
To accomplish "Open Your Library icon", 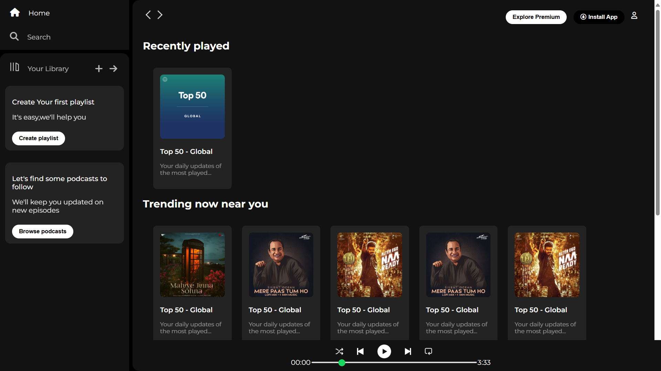I will pyautogui.click(x=14, y=67).
